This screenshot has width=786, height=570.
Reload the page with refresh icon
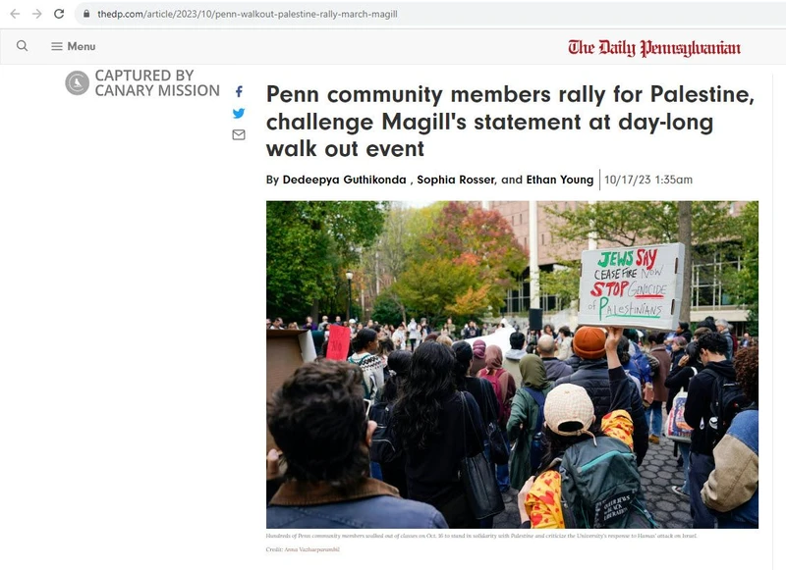click(x=59, y=14)
